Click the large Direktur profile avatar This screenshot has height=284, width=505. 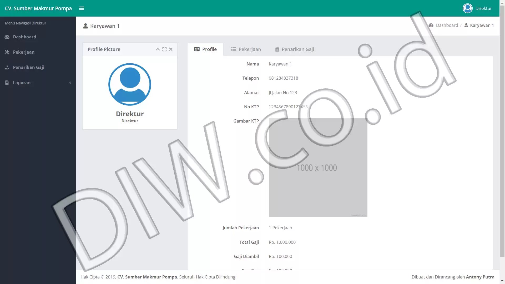130,84
